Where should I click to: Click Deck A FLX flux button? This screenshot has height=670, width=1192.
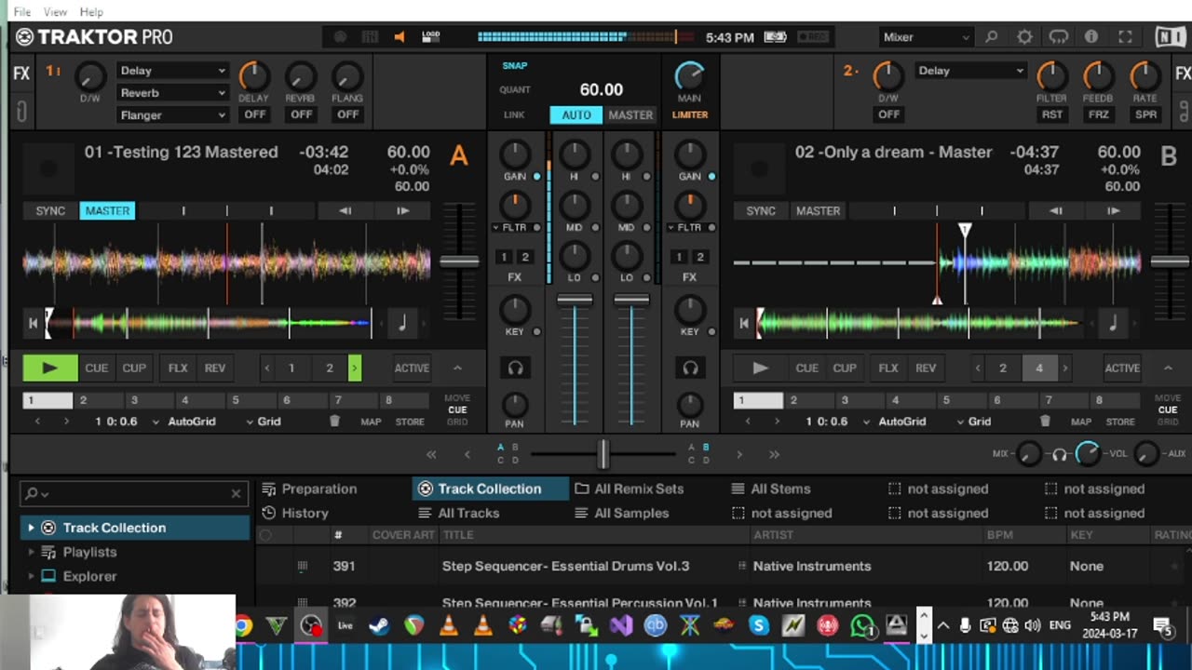point(178,368)
